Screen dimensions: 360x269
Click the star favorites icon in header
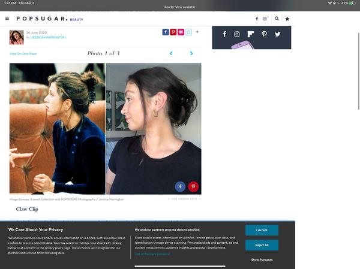[x=287, y=19]
